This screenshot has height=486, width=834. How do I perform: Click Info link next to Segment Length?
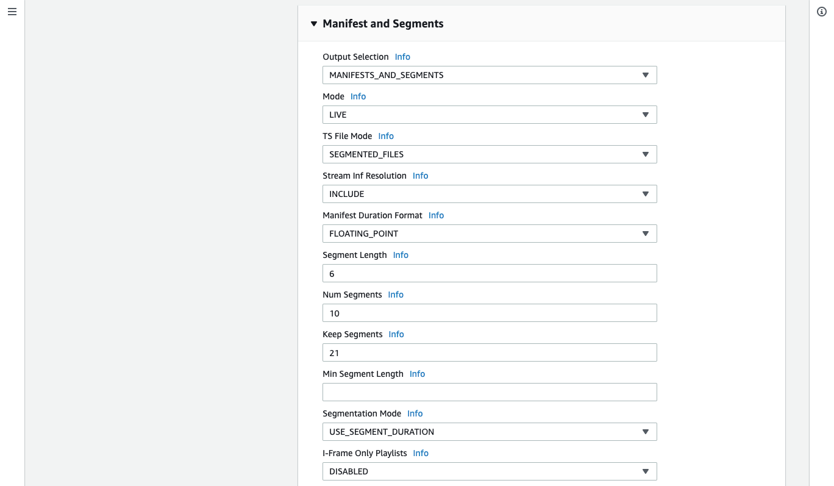tap(401, 255)
